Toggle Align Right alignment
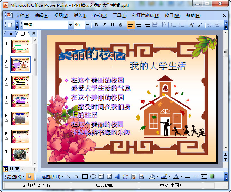 147,25
